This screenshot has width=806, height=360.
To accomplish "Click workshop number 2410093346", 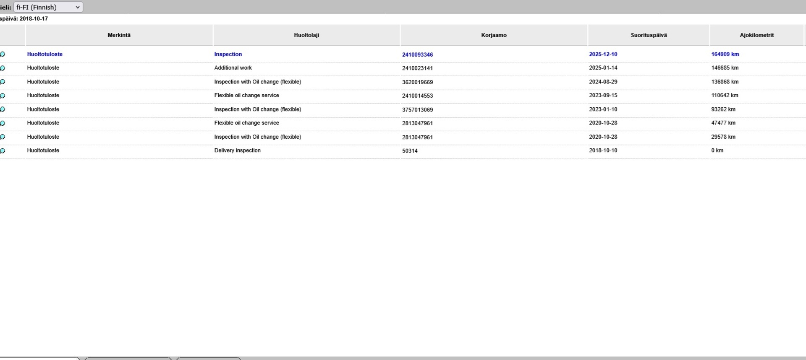I will click(417, 54).
